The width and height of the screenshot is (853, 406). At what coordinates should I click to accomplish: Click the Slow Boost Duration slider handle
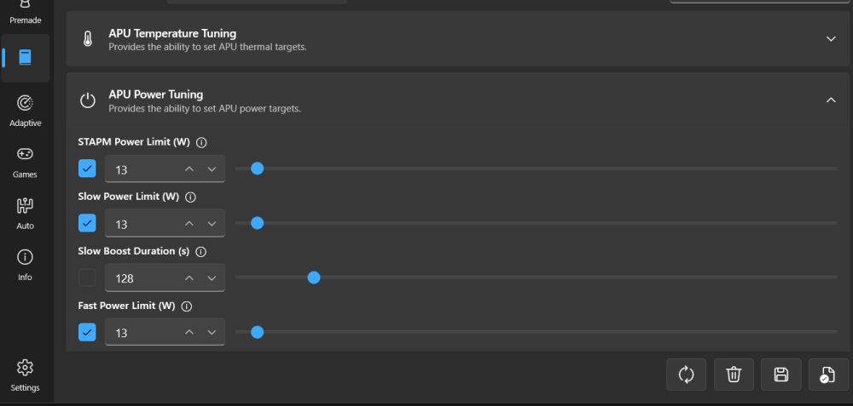tap(314, 277)
